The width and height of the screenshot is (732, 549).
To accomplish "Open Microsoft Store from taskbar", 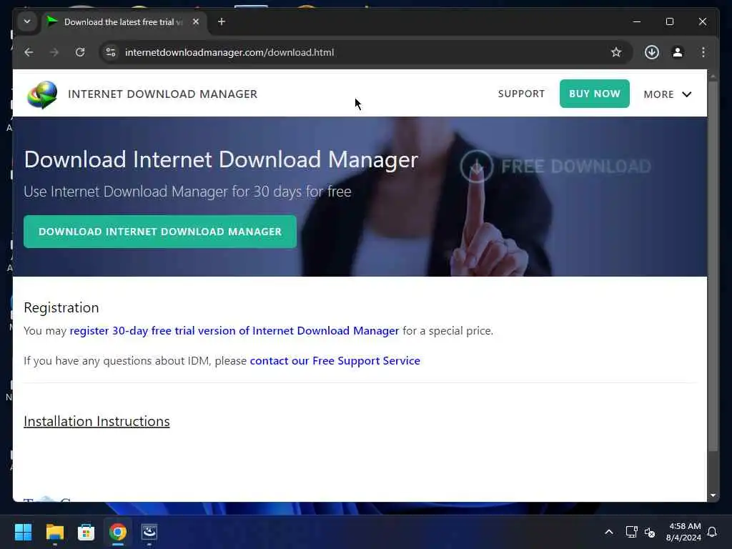I will (86, 532).
